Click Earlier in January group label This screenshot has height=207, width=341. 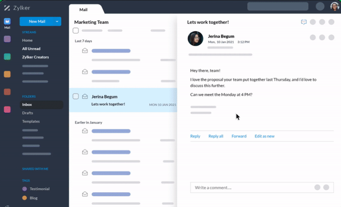click(88, 122)
